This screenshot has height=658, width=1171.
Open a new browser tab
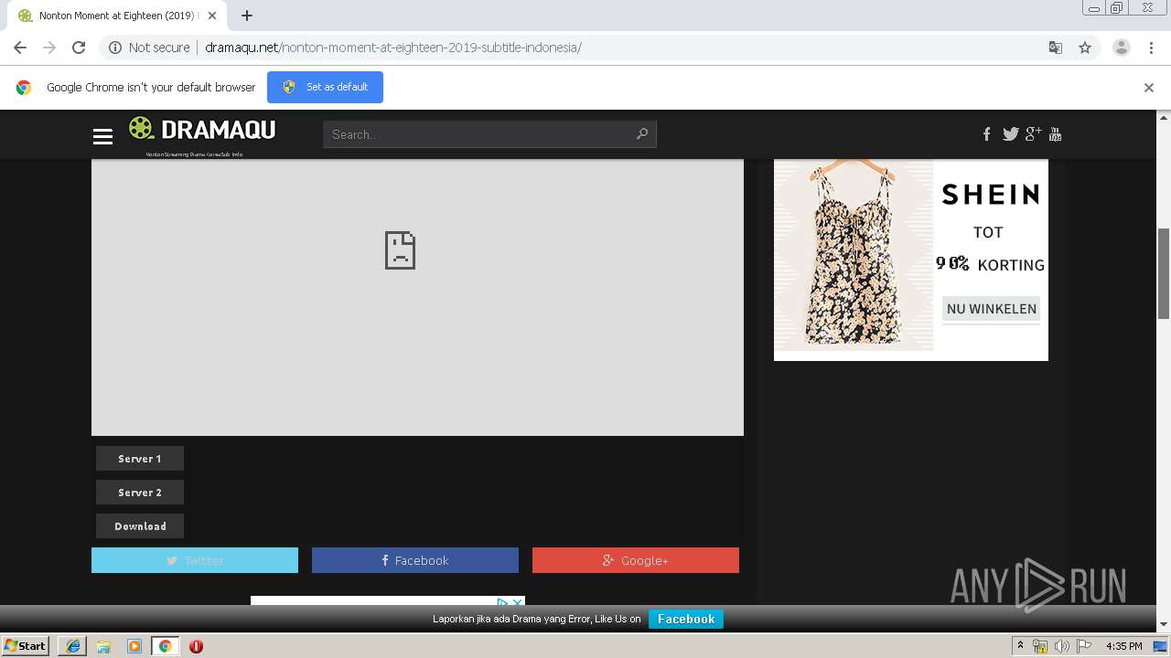247,16
